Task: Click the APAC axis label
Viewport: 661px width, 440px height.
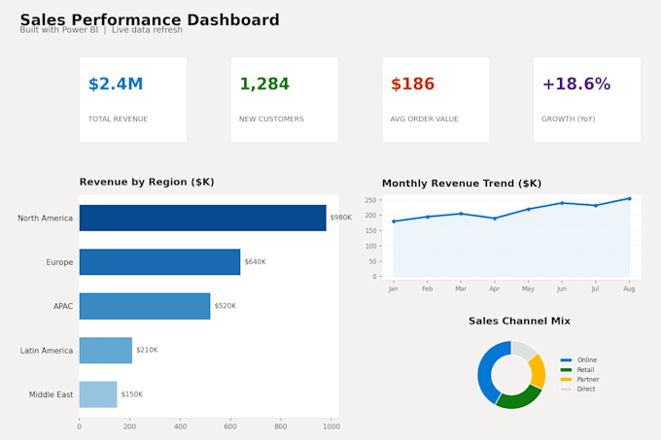Action: click(63, 306)
